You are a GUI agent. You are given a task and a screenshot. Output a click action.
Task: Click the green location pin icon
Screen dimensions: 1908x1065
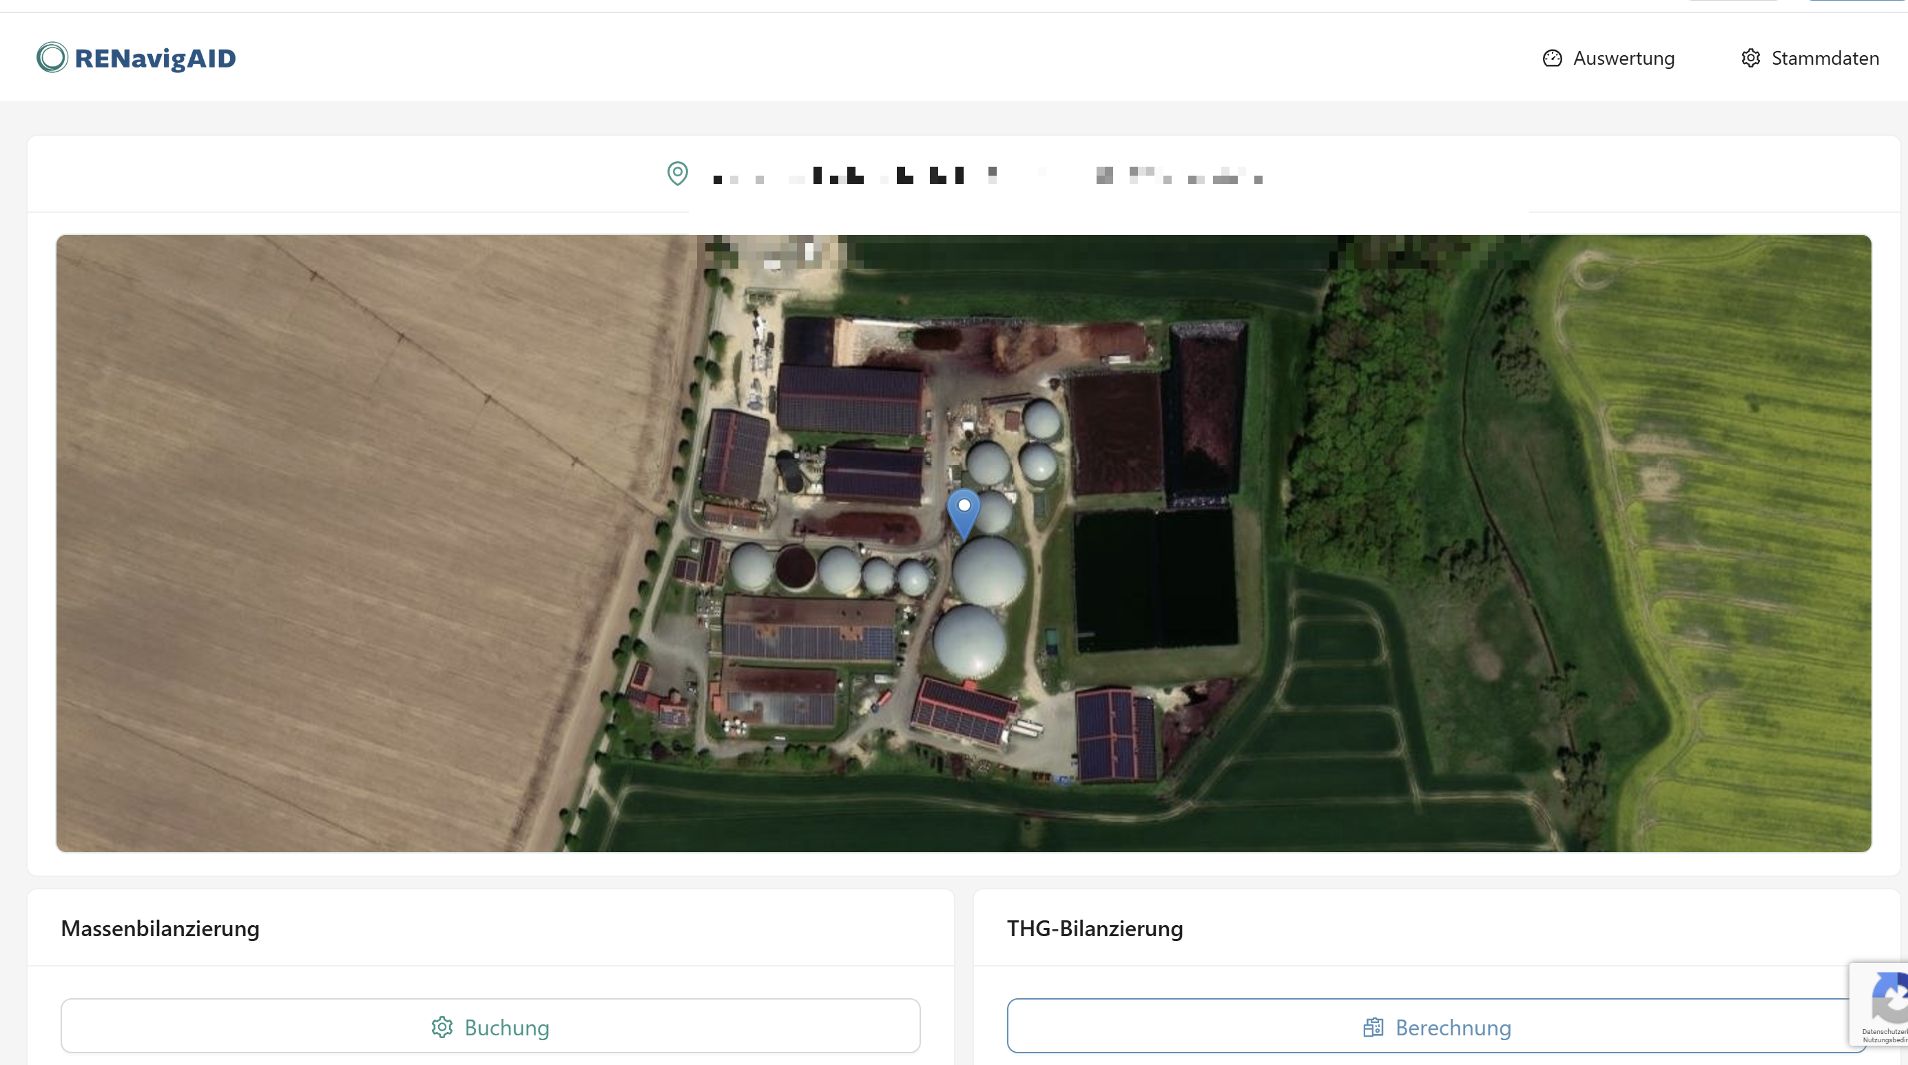[x=677, y=174]
